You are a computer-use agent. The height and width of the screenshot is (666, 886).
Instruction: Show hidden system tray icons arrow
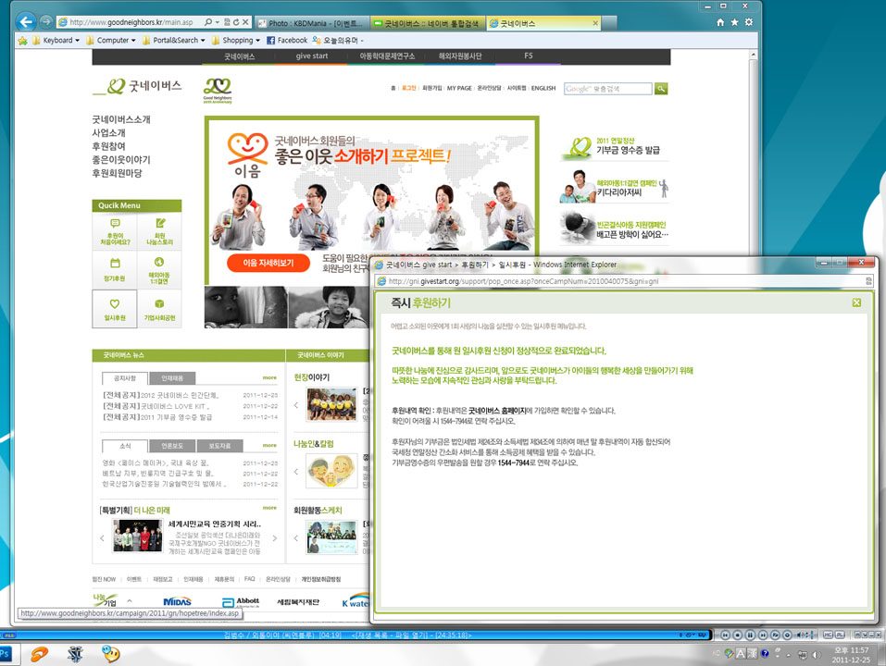(x=788, y=655)
